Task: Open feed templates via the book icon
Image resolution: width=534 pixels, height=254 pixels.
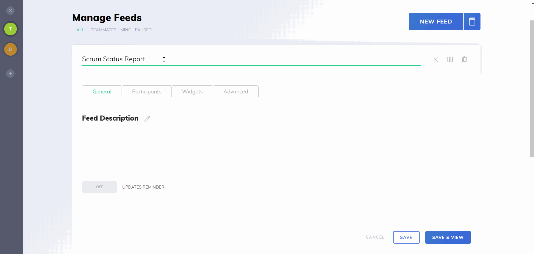Action: 472,22
